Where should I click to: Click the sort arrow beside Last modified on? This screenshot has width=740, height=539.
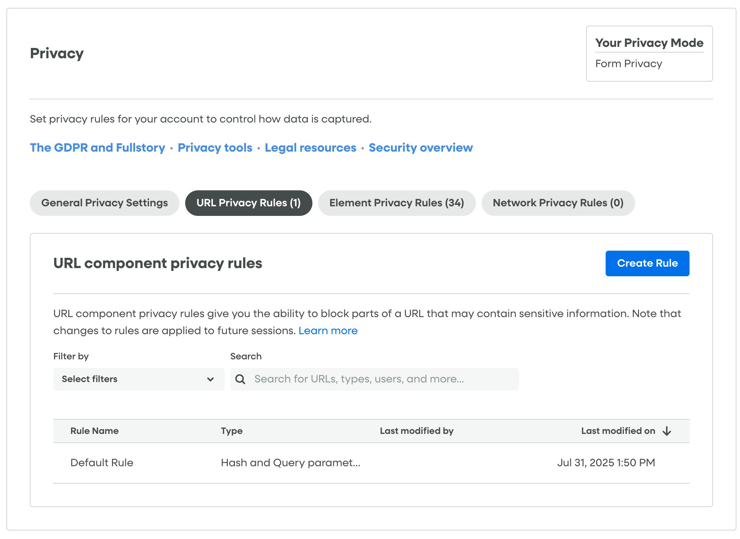pyautogui.click(x=667, y=431)
